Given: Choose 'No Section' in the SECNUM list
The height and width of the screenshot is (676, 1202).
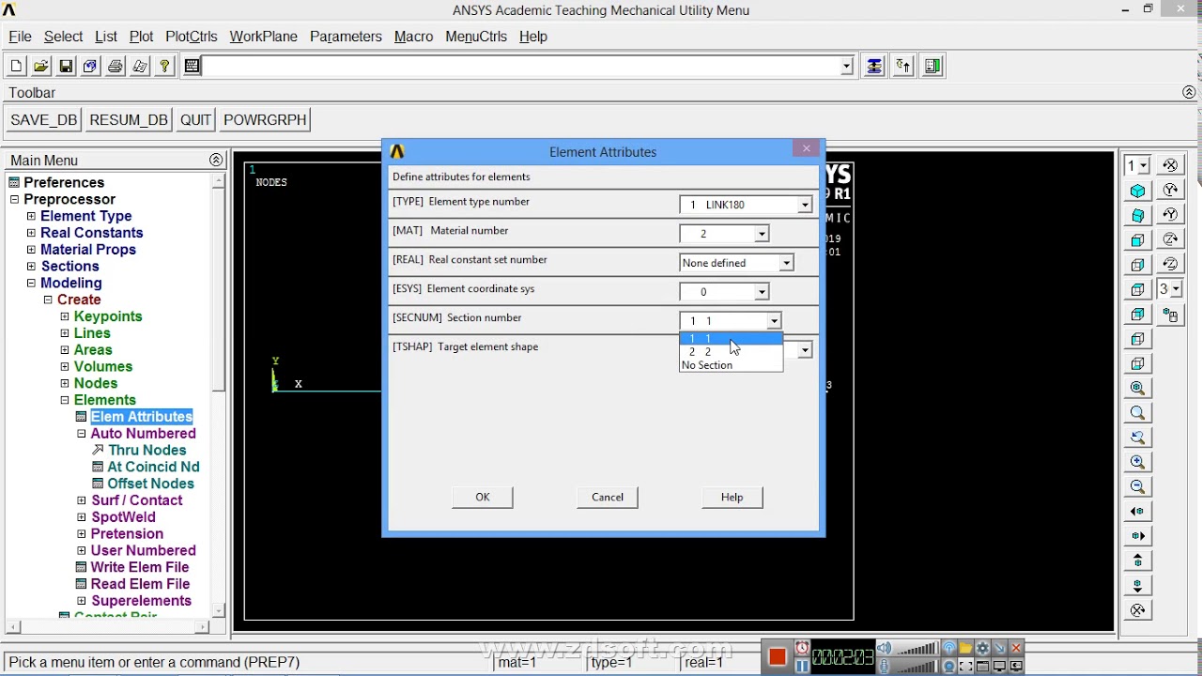Looking at the screenshot, I should [731, 365].
